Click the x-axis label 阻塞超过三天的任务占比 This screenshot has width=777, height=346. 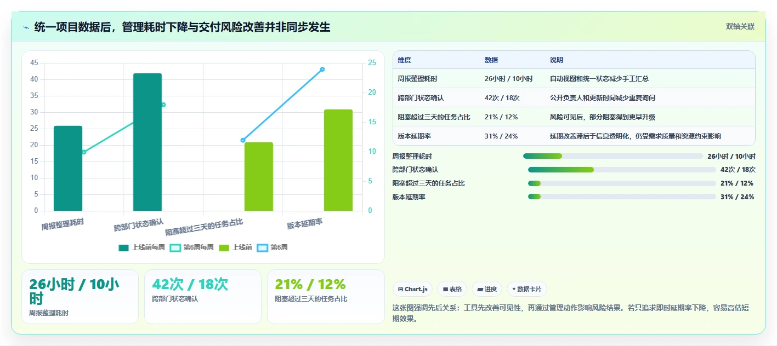[x=204, y=227]
